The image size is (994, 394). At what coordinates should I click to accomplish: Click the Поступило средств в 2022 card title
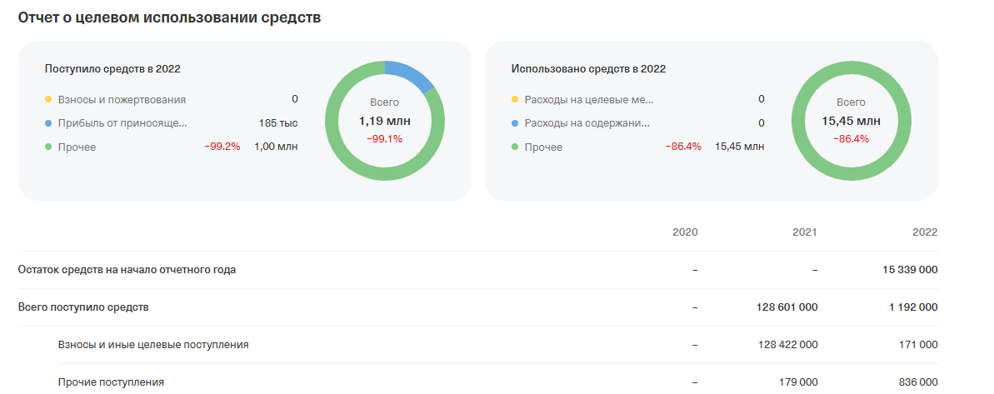coord(112,69)
